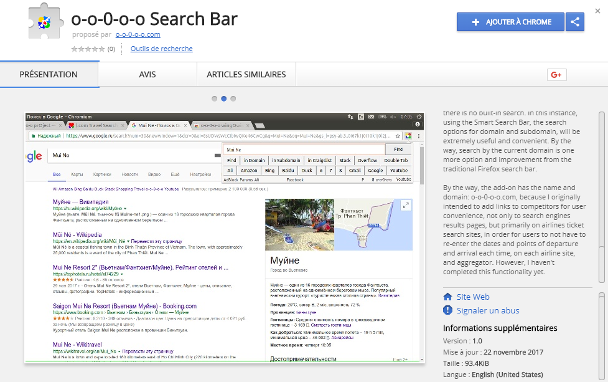Image resolution: width=608 pixels, height=382 pixels.
Task: Click the Informations supplémentaires heading
Action: [x=500, y=328]
